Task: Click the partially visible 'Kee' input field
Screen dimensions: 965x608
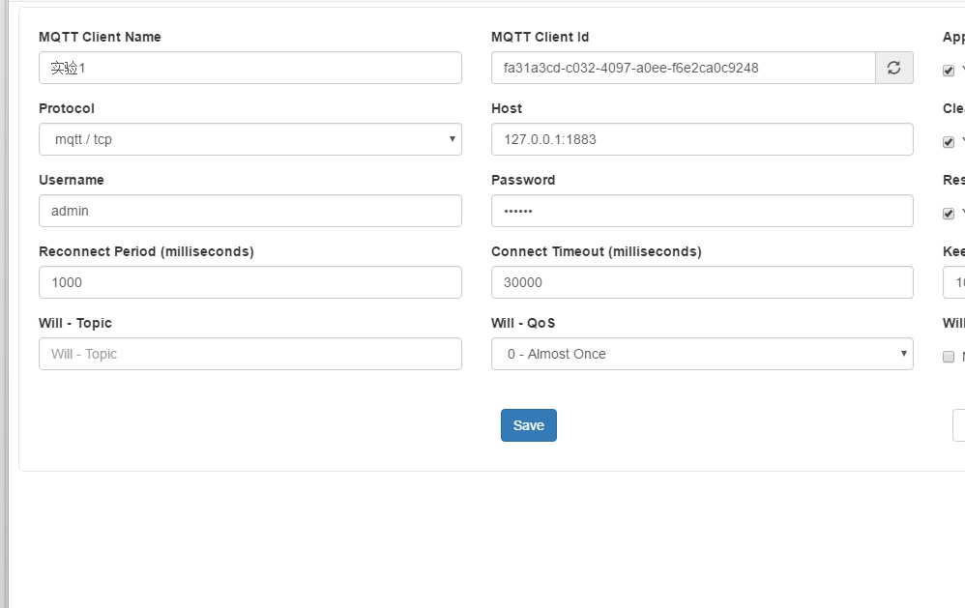Action: coord(954,282)
